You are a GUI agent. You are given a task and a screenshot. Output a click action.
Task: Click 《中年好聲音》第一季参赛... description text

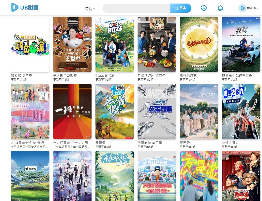click(72, 147)
